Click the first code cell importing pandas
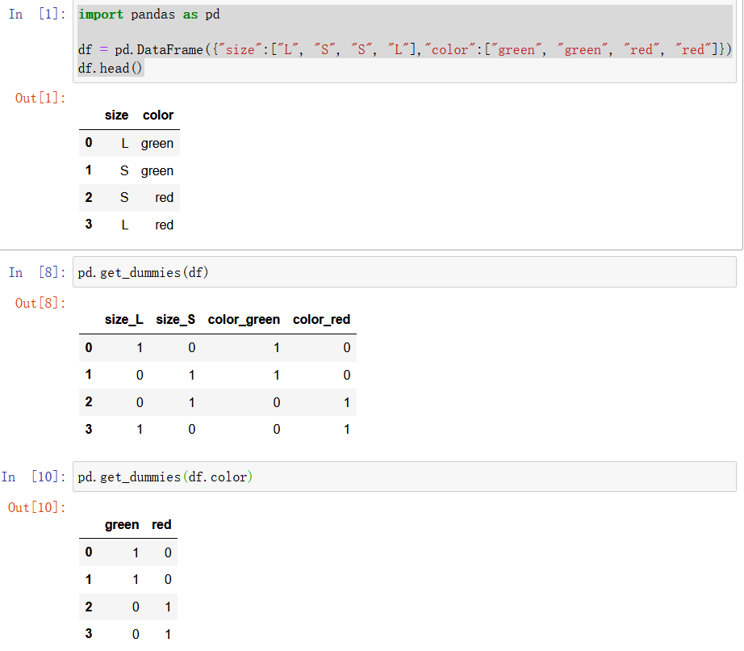 coord(404,42)
